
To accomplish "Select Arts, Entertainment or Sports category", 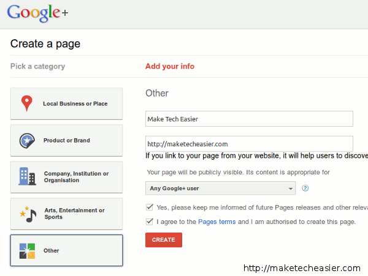I will pyautogui.click(x=66, y=214).
